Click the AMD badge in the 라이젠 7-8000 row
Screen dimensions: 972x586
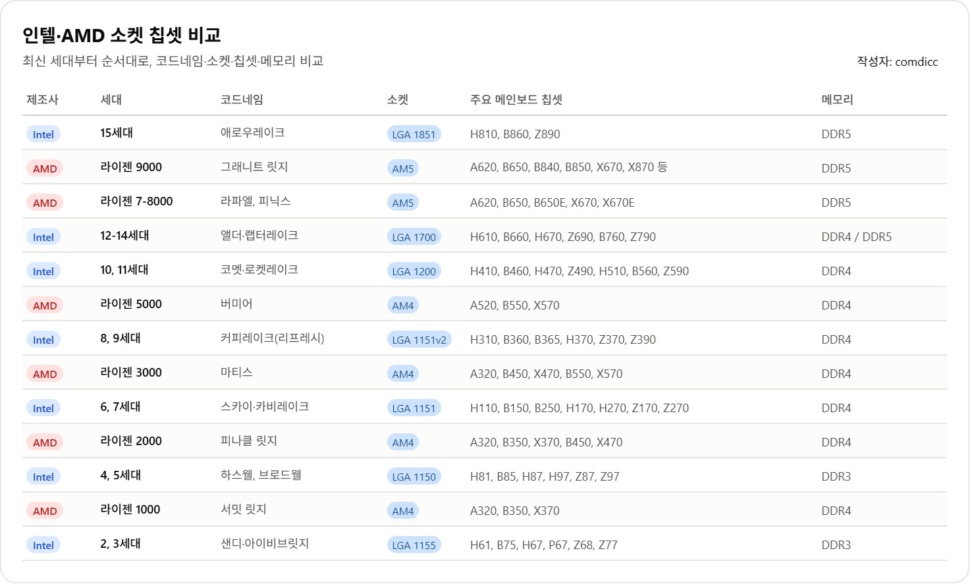coord(45,203)
